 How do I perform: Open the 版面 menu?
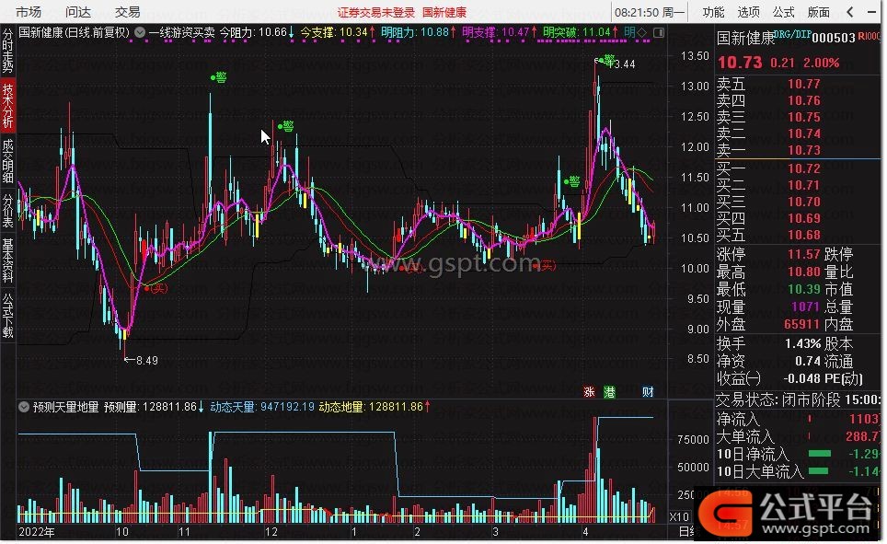point(819,12)
